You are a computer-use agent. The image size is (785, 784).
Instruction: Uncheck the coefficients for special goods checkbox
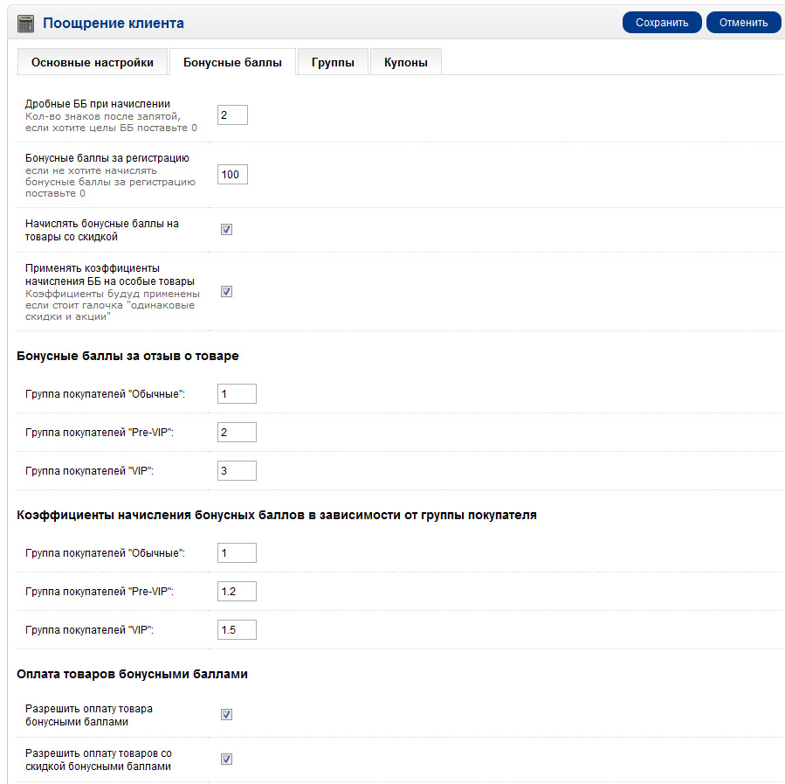[x=226, y=292]
